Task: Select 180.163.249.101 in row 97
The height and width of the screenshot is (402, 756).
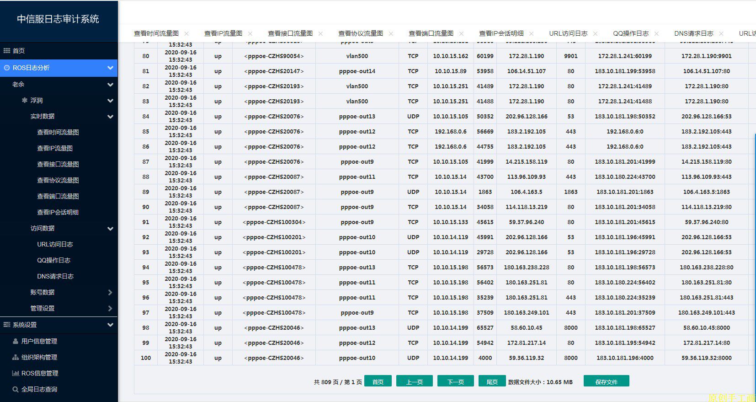Action: (x=527, y=313)
